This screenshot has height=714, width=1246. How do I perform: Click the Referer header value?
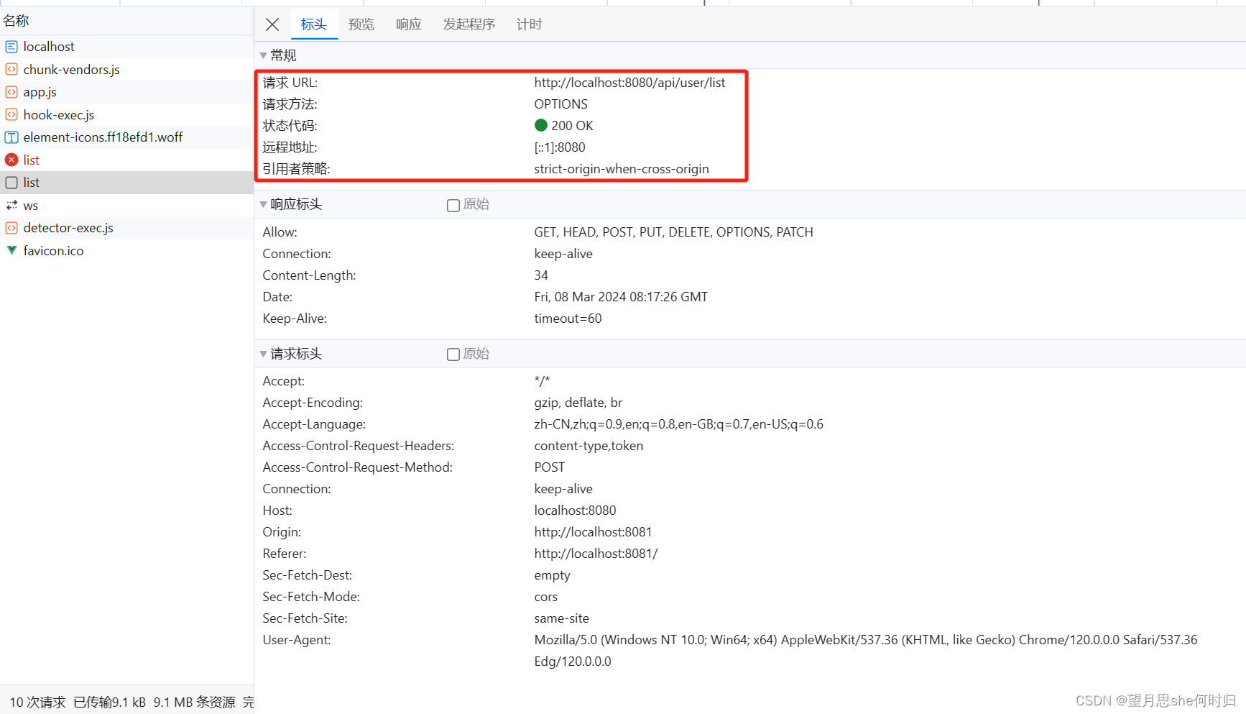tap(596, 554)
